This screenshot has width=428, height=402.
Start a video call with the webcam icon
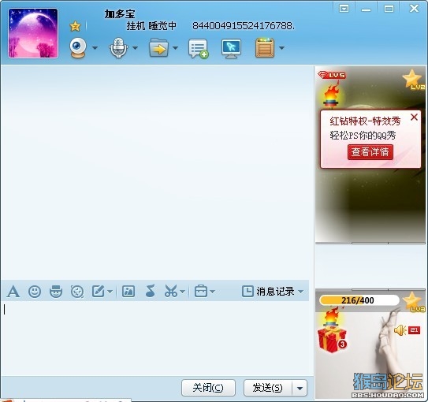click(78, 48)
